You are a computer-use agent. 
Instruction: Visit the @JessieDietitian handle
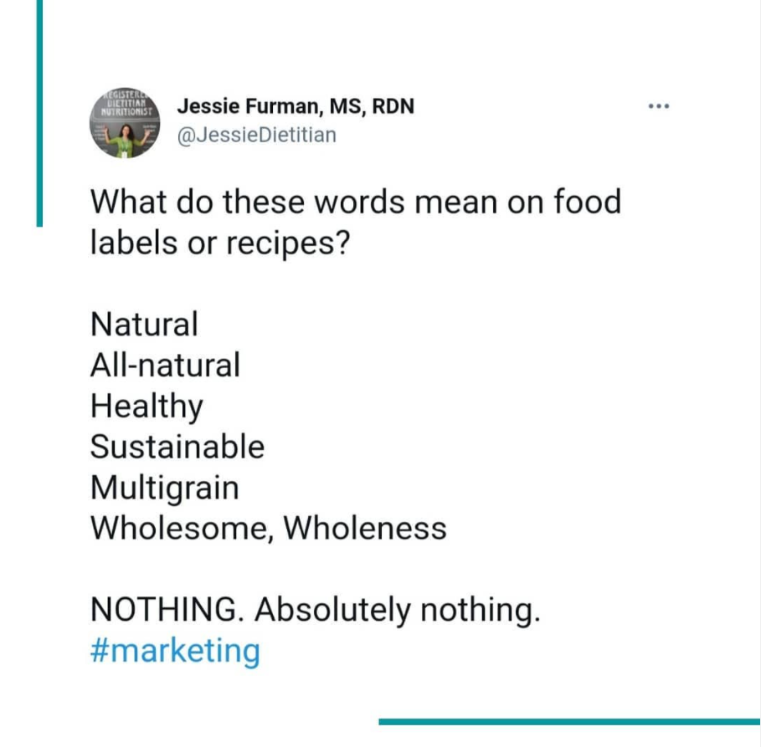(257, 135)
